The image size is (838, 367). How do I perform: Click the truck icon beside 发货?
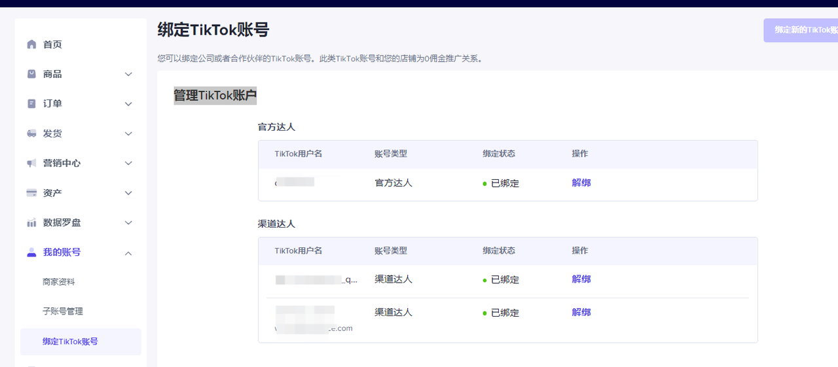click(31, 133)
